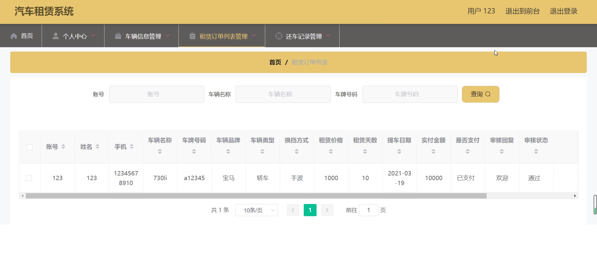Click the right arrow of the horizontal scrollbar
597x277 pixels.
(575, 196)
